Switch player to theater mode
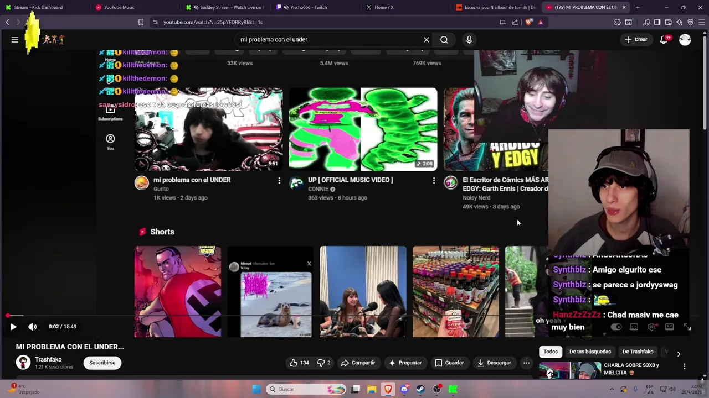The image size is (709, 398). point(670,327)
